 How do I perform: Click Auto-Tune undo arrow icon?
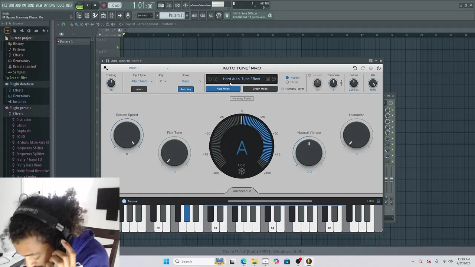click(x=355, y=68)
